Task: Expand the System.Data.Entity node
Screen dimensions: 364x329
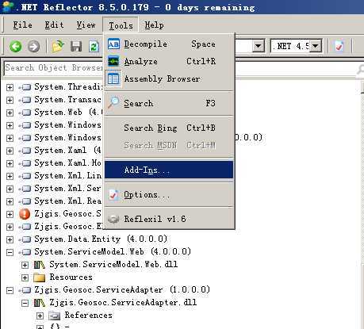Action: click(x=10, y=239)
